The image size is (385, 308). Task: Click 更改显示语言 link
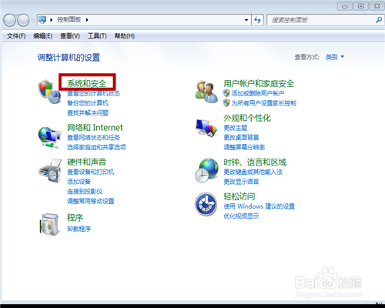241,182
